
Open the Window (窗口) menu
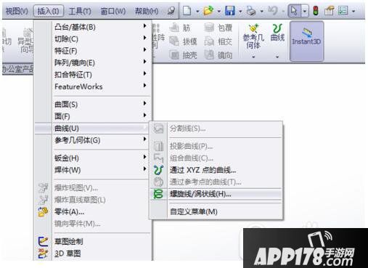pyautogui.click(x=113, y=11)
